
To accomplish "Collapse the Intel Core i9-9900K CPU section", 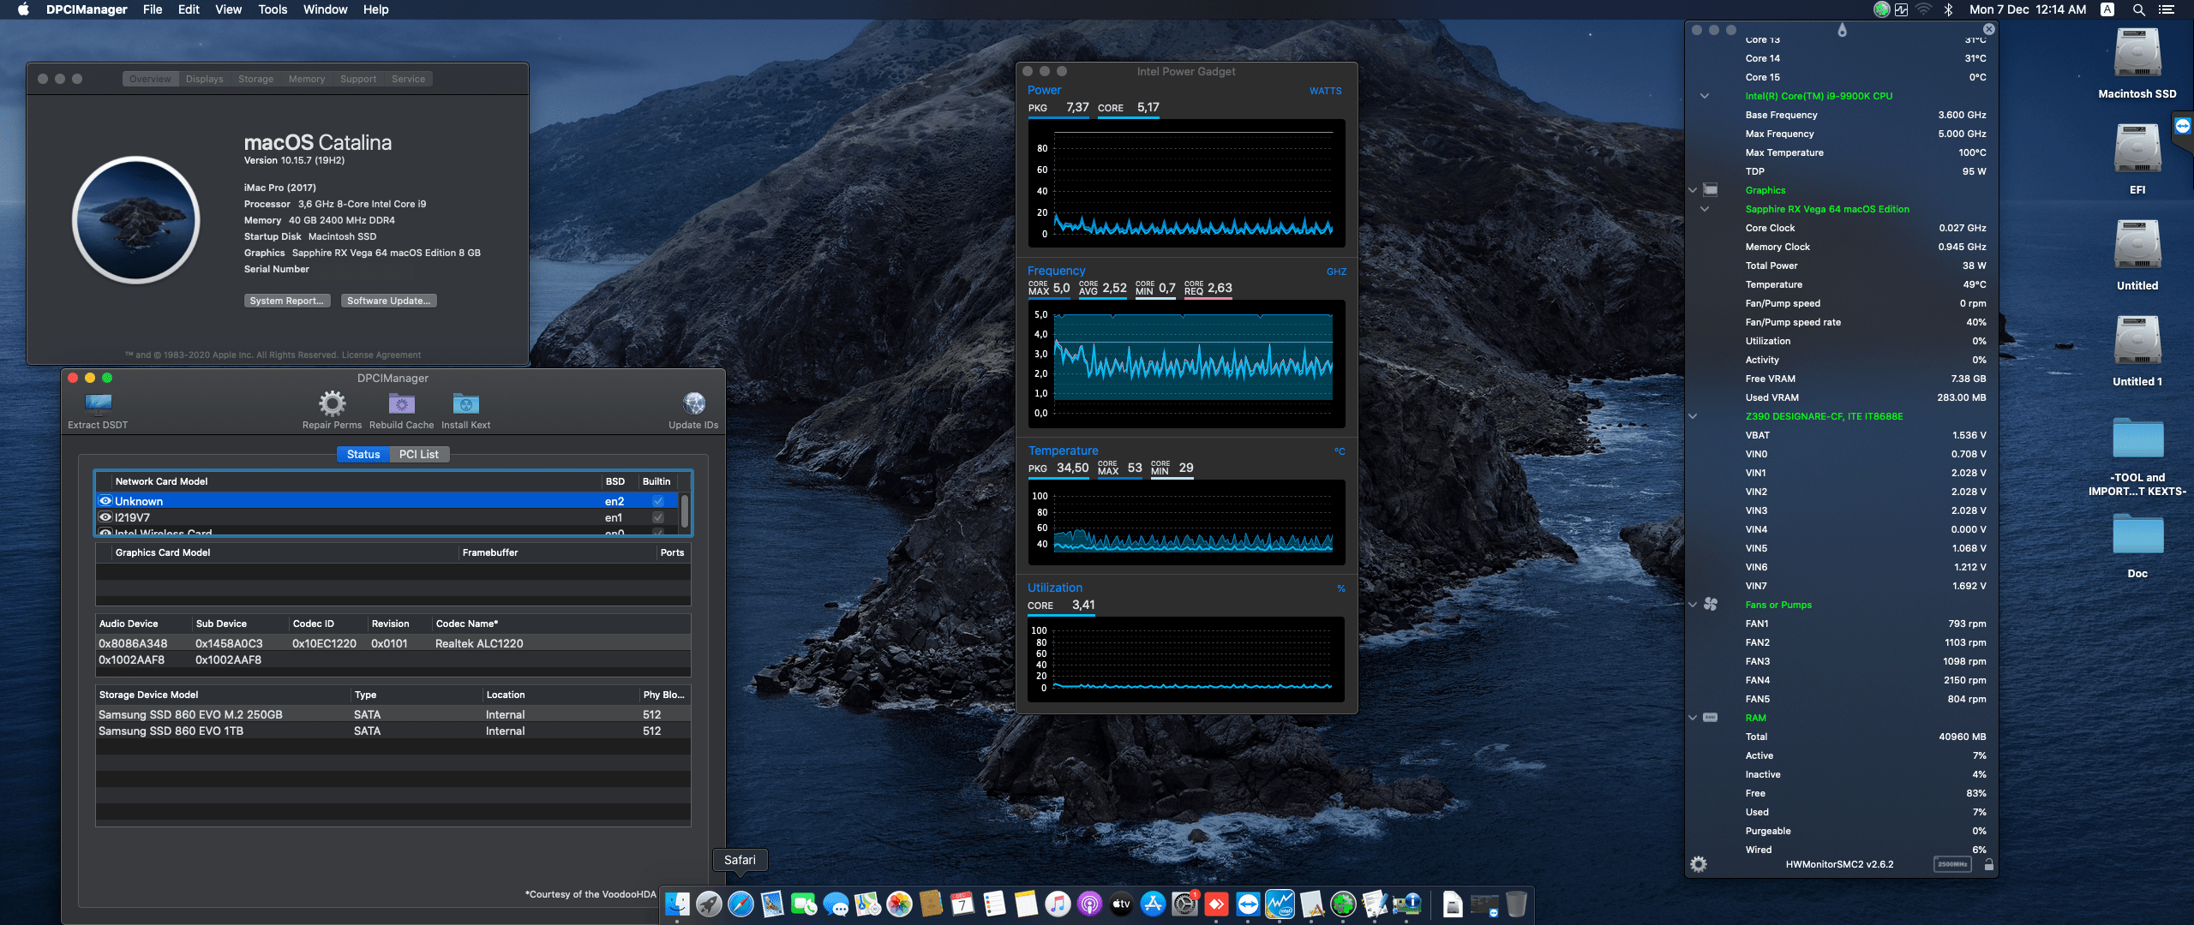I will [1704, 96].
